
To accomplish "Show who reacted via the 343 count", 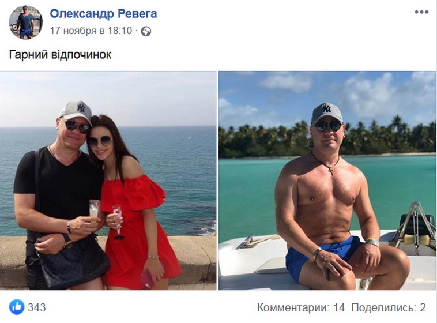I will tap(37, 307).
